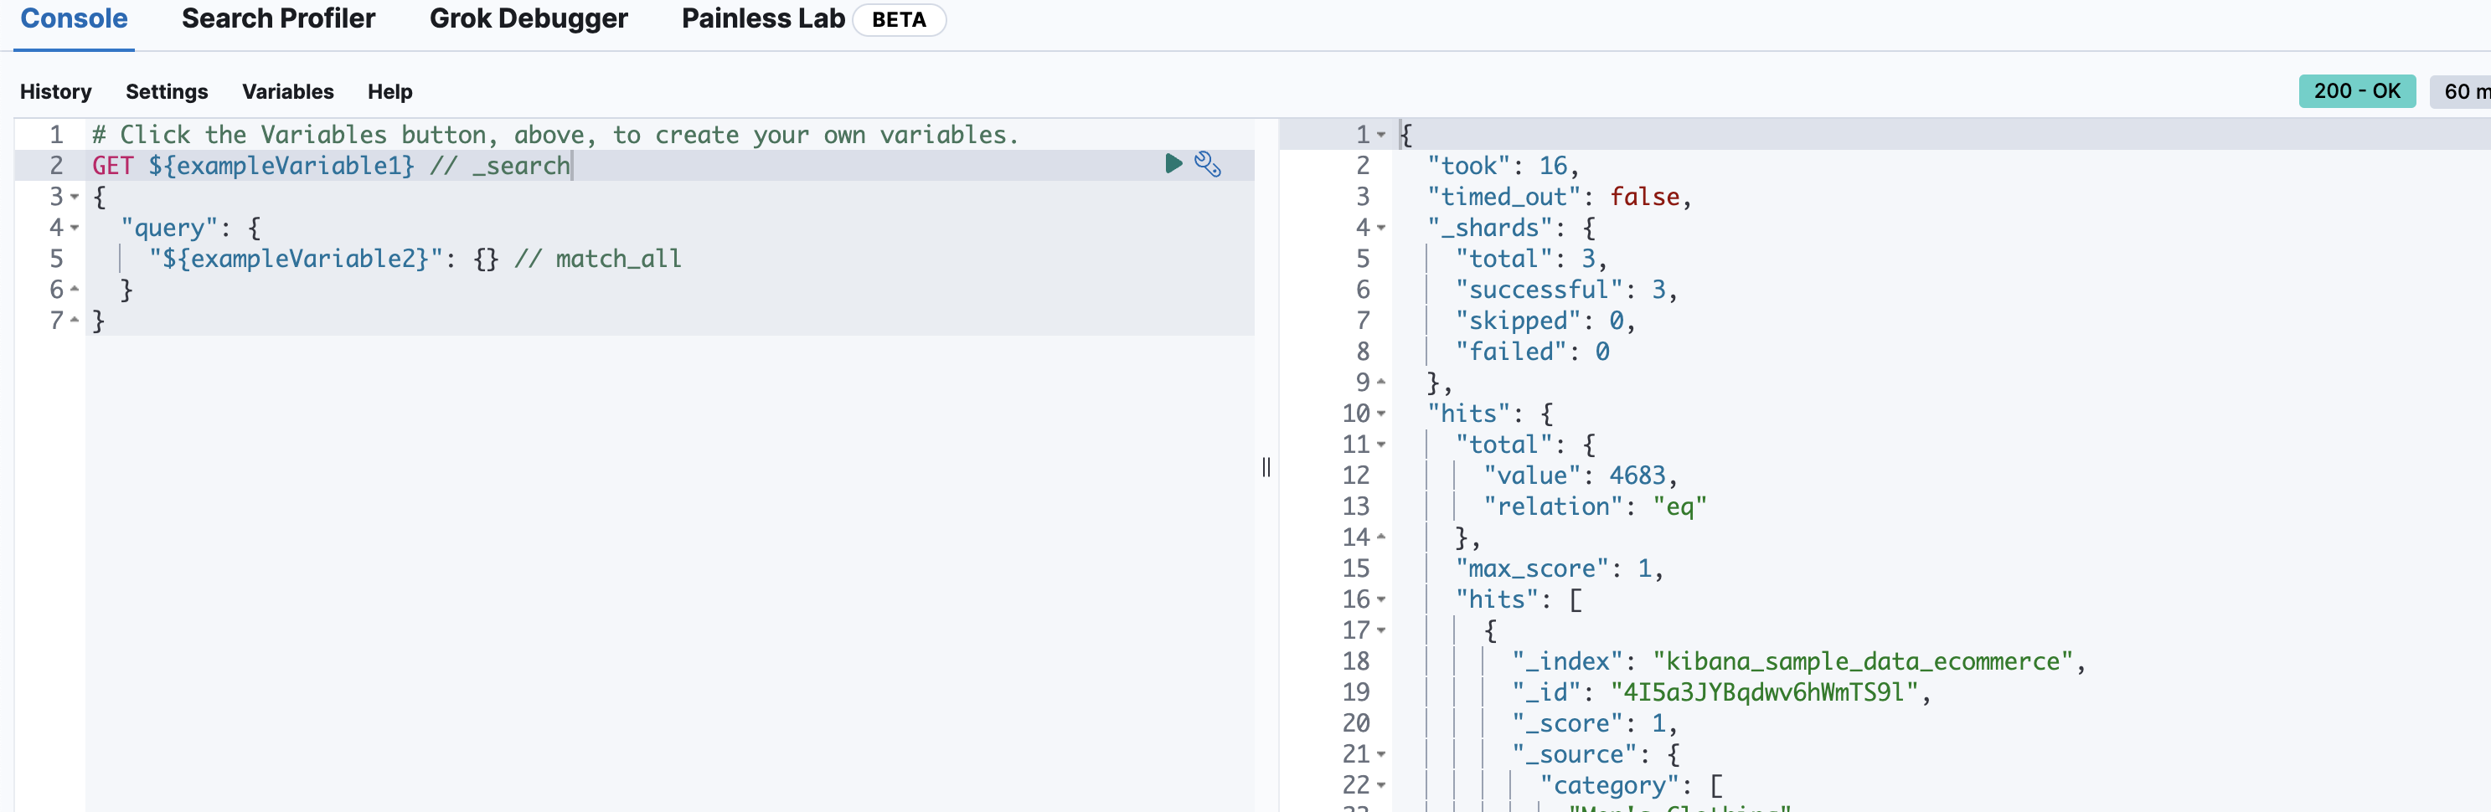The width and height of the screenshot is (2491, 812).
Task: Collapse the _source object at line 21
Action: pyautogui.click(x=1381, y=754)
